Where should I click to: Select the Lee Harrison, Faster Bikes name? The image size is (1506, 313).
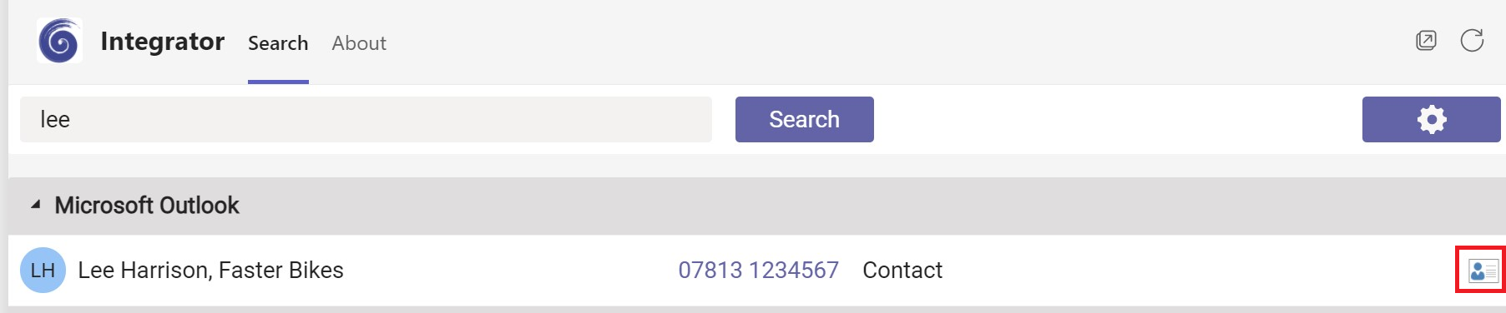point(210,270)
